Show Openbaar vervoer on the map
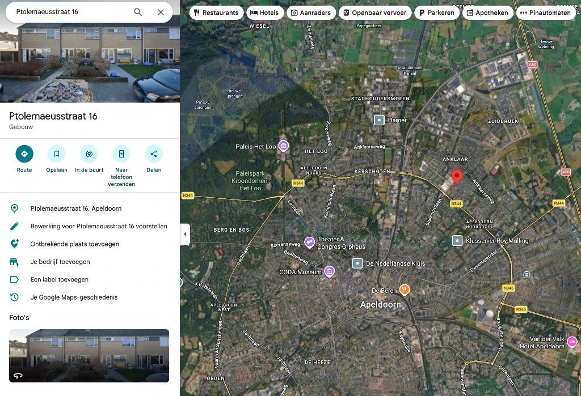The width and height of the screenshot is (581, 396). tap(375, 12)
